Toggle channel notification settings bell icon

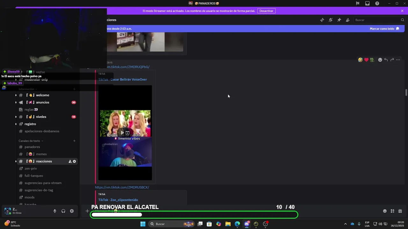(x=331, y=20)
